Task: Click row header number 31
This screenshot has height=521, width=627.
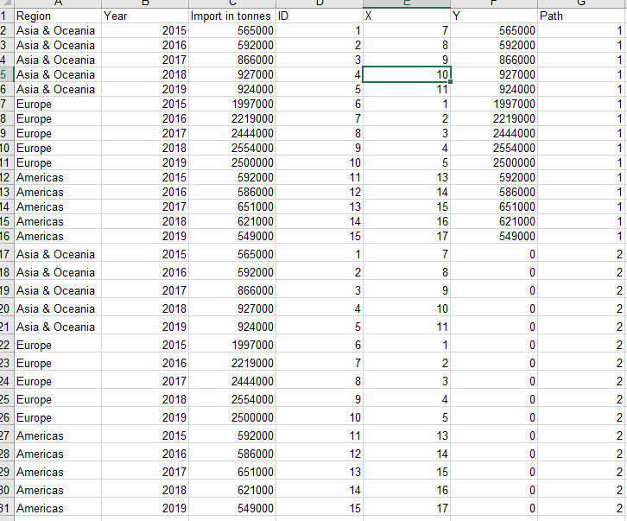Action: click(x=5, y=509)
